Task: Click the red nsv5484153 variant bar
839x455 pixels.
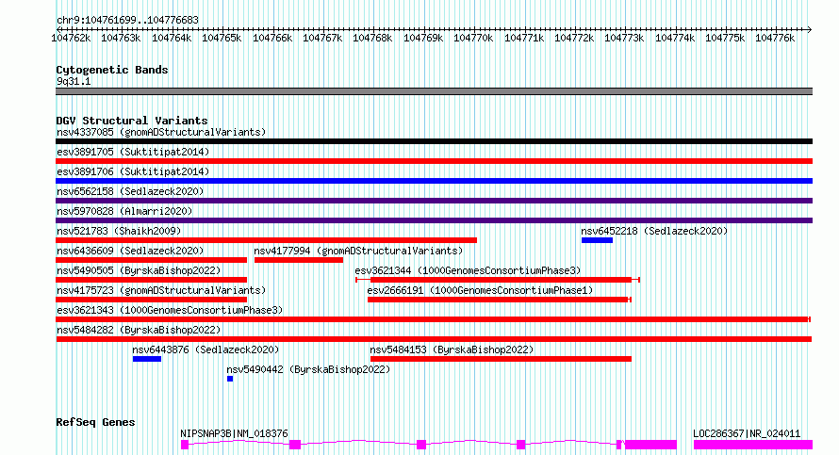Action: (x=501, y=359)
